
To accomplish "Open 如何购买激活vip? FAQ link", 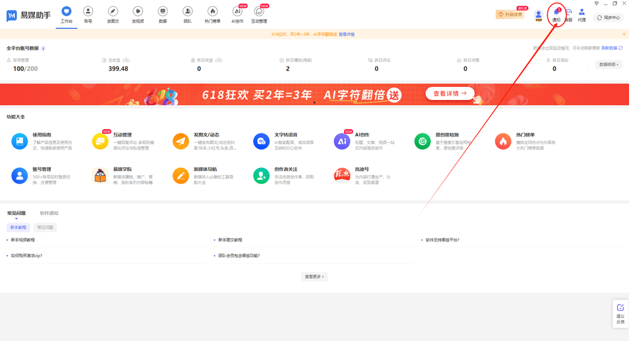I will pyautogui.click(x=26, y=255).
